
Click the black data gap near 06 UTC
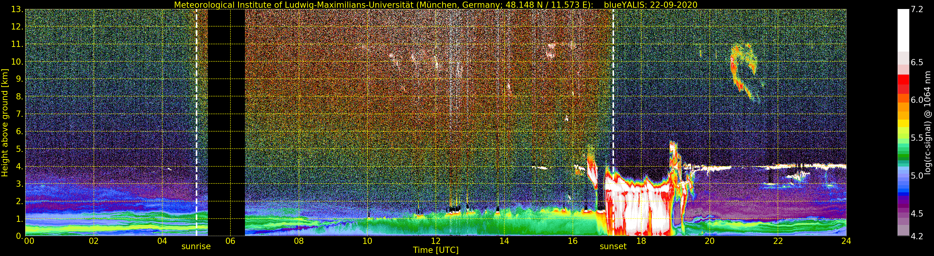[226, 122]
